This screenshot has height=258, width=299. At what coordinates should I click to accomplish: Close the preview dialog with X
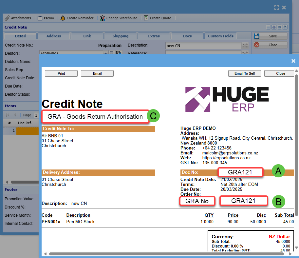pyautogui.click(x=293, y=61)
